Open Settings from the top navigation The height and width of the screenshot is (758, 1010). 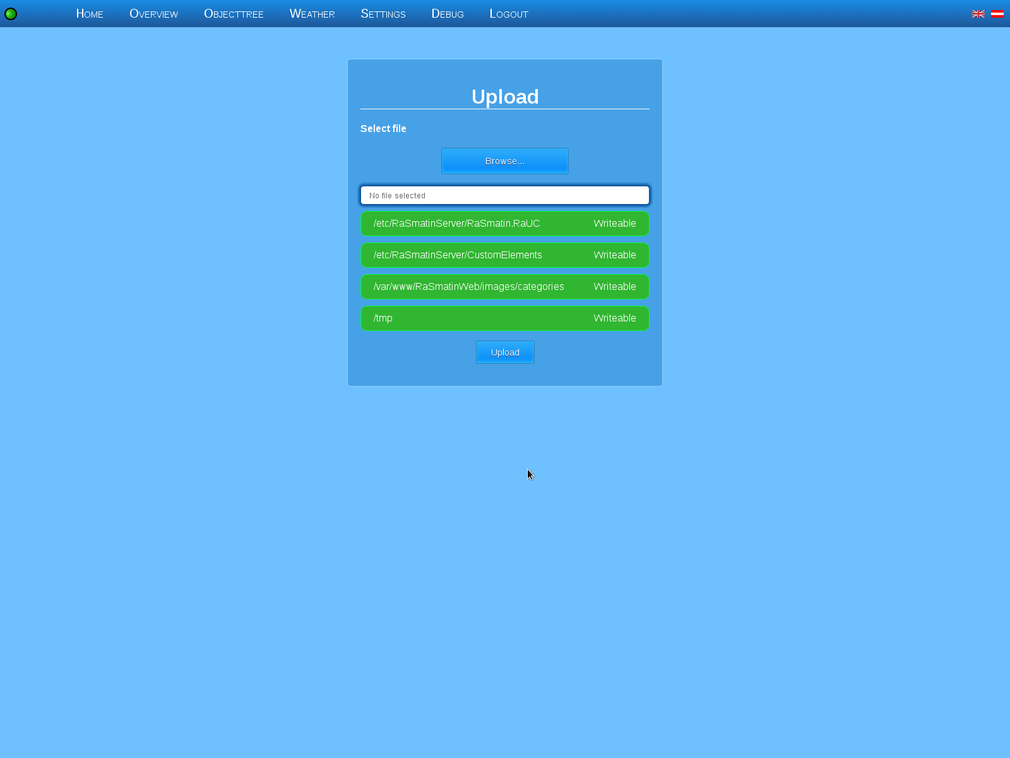(383, 14)
